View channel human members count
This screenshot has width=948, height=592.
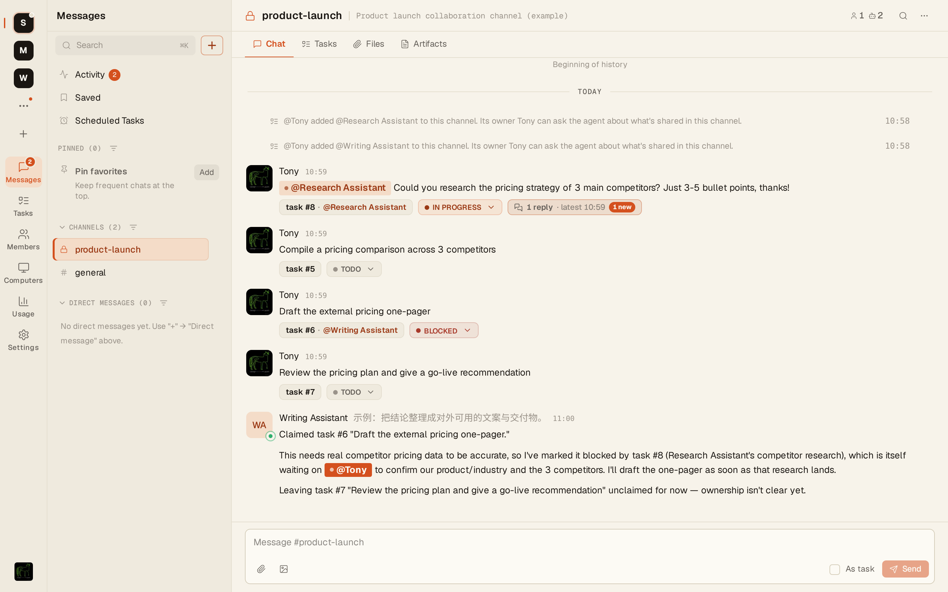858,16
